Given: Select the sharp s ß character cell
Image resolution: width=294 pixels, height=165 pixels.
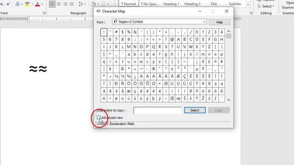Looking at the screenshot, I should pyautogui.click(x=209, y=84).
